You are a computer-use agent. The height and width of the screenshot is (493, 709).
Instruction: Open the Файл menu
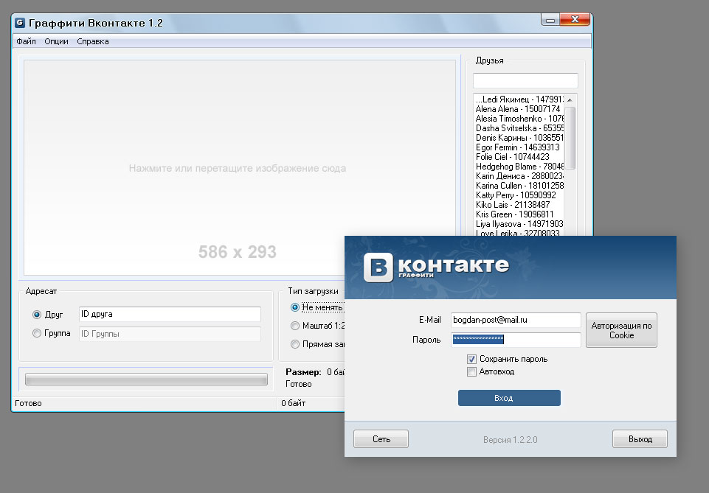(26, 41)
